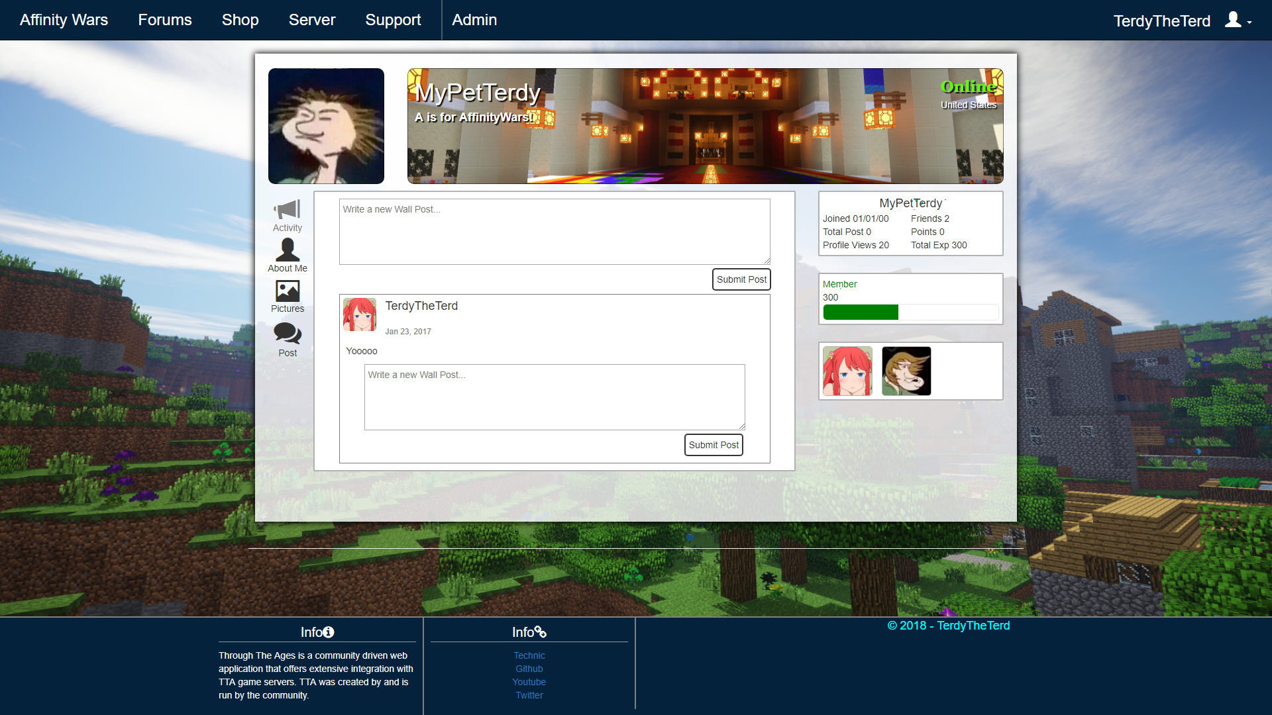Click the link icon beside second Info heading
Viewport: 1272px width, 715px height.
click(541, 632)
